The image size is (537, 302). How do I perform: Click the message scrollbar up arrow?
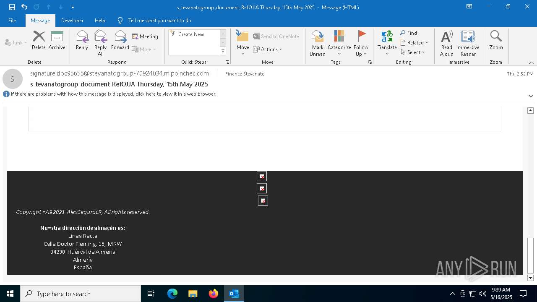530,110
